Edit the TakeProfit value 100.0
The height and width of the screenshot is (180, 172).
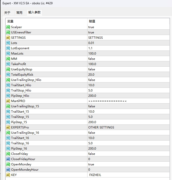(128, 64)
